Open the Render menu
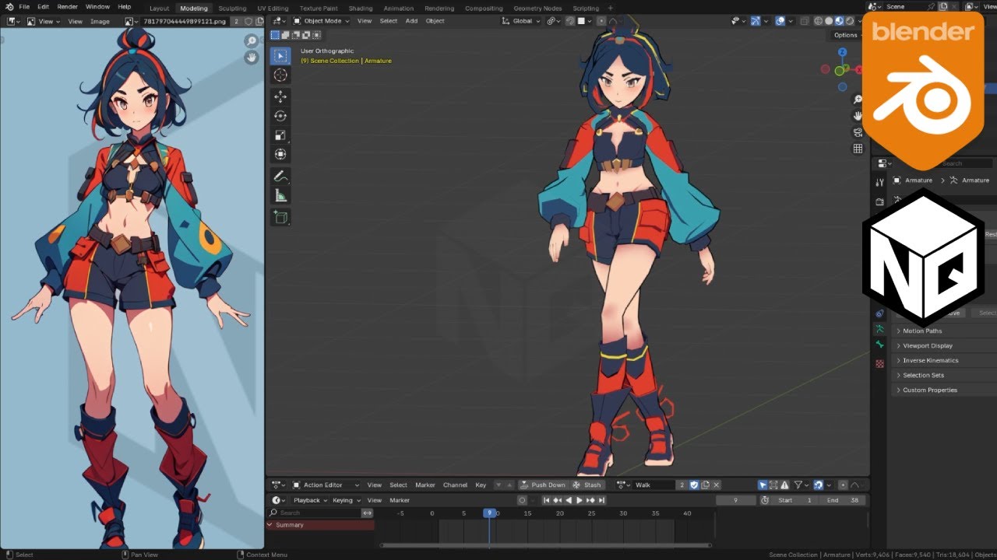This screenshot has height=560, width=997. pyautogui.click(x=67, y=7)
